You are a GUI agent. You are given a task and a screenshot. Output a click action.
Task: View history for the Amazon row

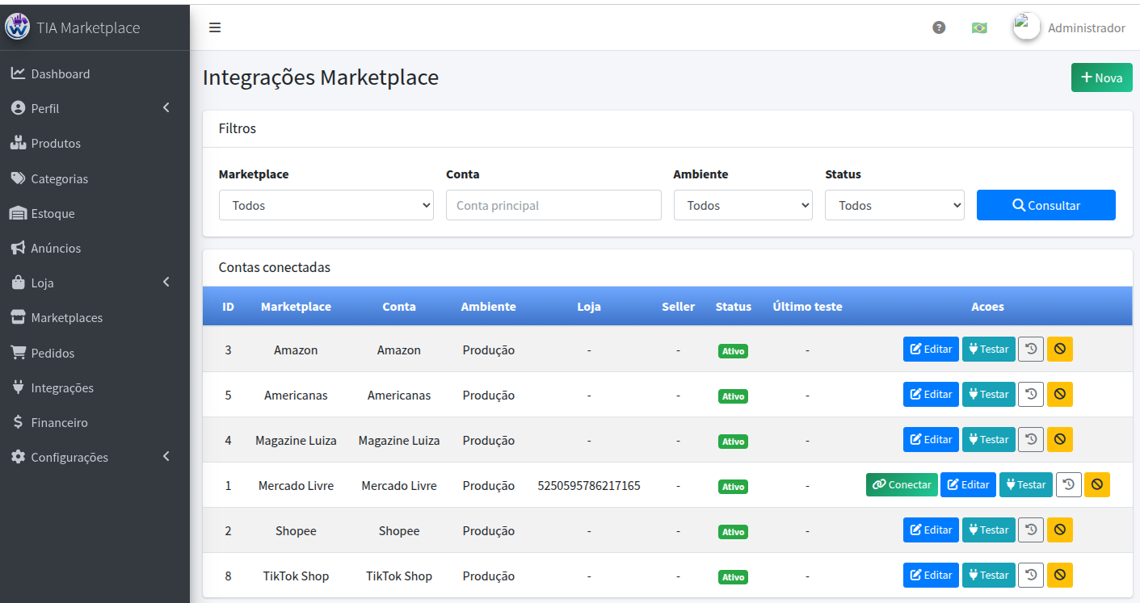(1031, 350)
